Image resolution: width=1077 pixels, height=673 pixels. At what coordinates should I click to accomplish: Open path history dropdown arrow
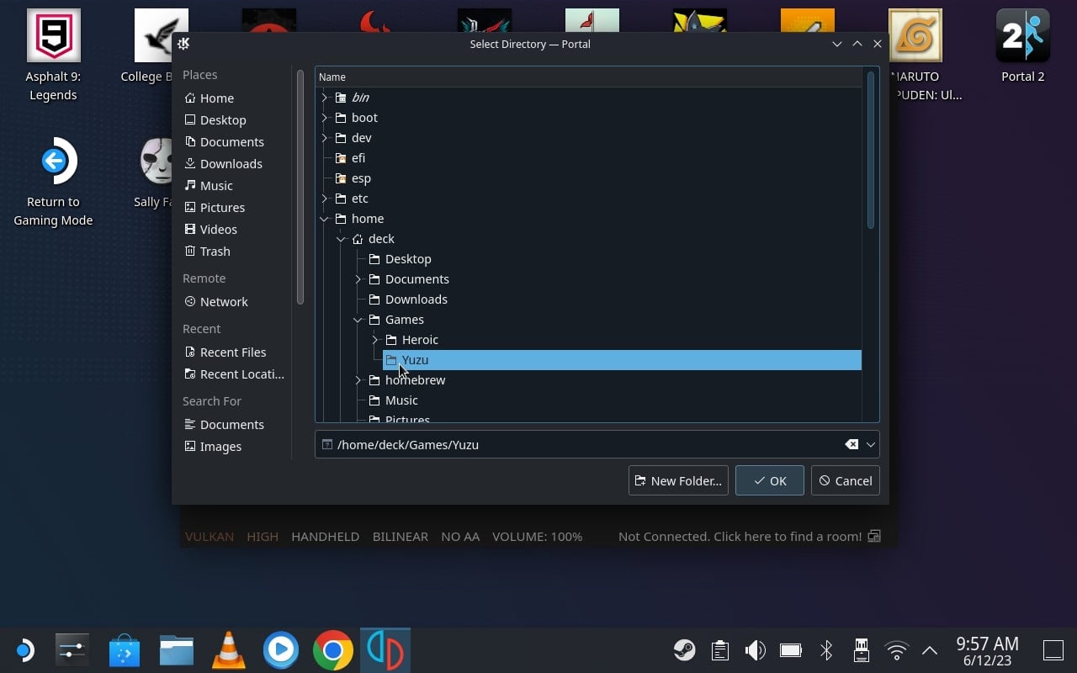click(x=871, y=444)
